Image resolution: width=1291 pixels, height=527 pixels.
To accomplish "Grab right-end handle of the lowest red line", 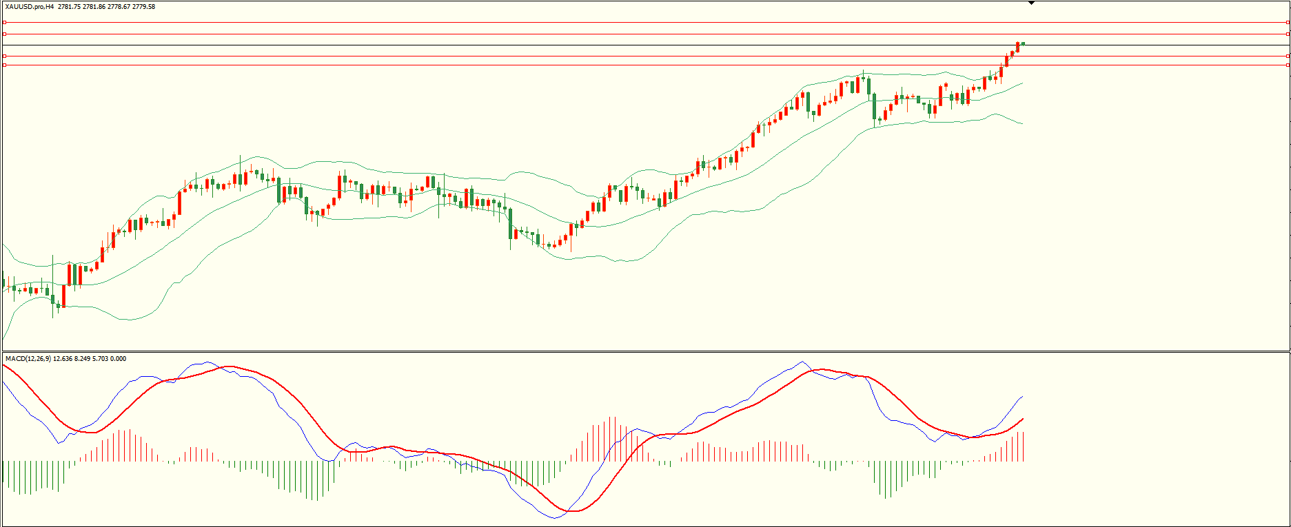I will click(1288, 65).
